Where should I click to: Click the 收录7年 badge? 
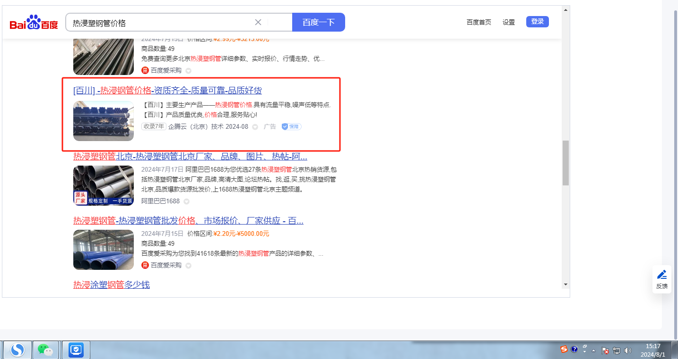[154, 126]
